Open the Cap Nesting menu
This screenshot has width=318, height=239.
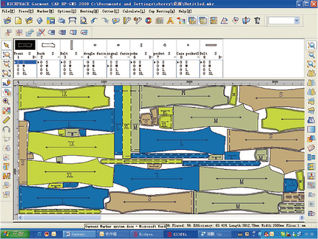162,11
